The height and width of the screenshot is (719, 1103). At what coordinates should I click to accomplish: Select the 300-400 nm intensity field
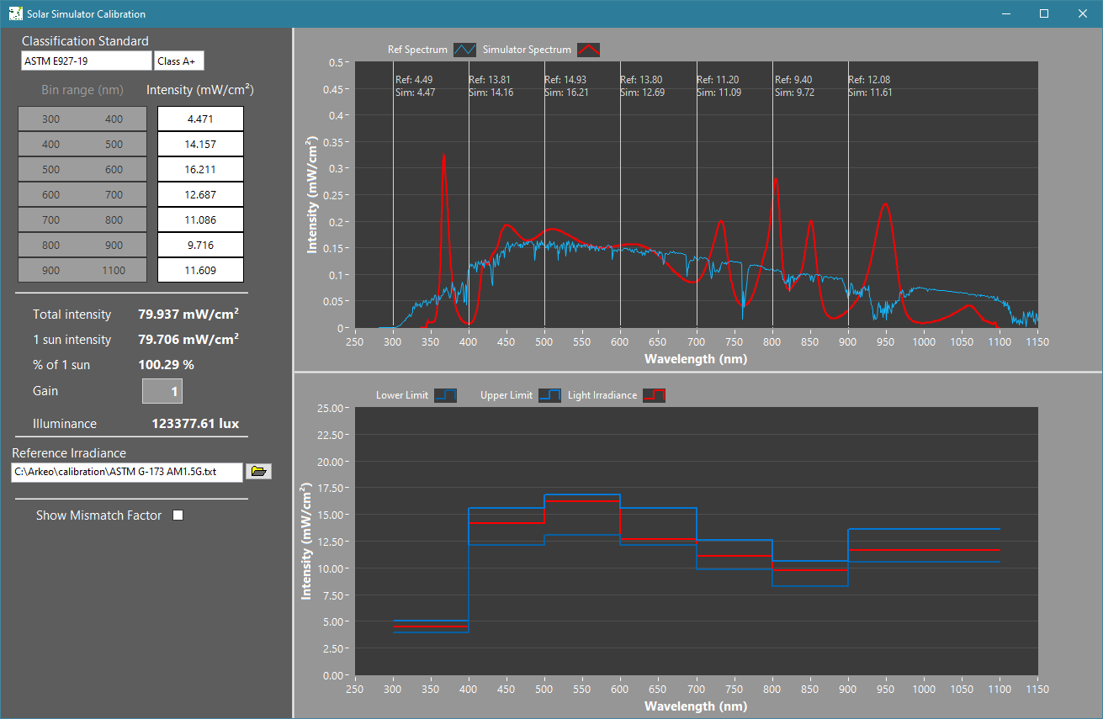[x=200, y=119]
